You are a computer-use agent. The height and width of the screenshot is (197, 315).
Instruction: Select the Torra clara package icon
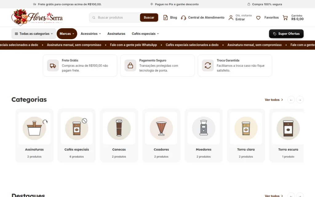(246, 128)
